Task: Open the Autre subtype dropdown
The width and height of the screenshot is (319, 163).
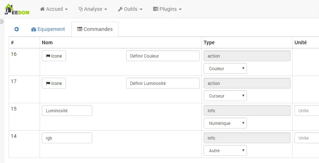Action: (225, 151)
